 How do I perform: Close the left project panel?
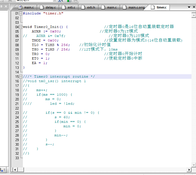point(6,6)
